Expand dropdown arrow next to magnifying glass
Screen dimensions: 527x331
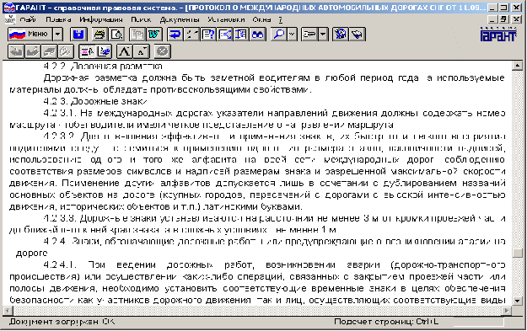[292, 34]
